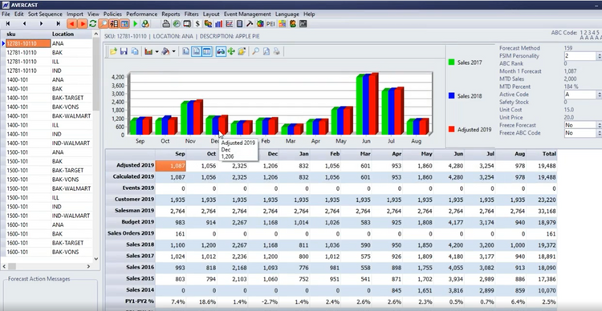Screen dimensions: 602x311
Task: Click the hammer tool icon
Action: 250,24
